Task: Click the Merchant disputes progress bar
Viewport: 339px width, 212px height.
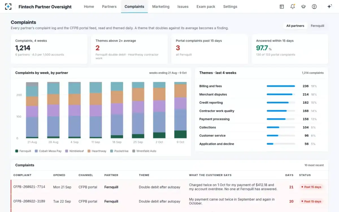Action: (281, 94)
